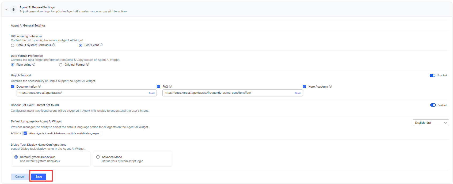Click info icon beside Default System Behaviour URL option
Screen dimensions: 453x184
pos(54,45)
